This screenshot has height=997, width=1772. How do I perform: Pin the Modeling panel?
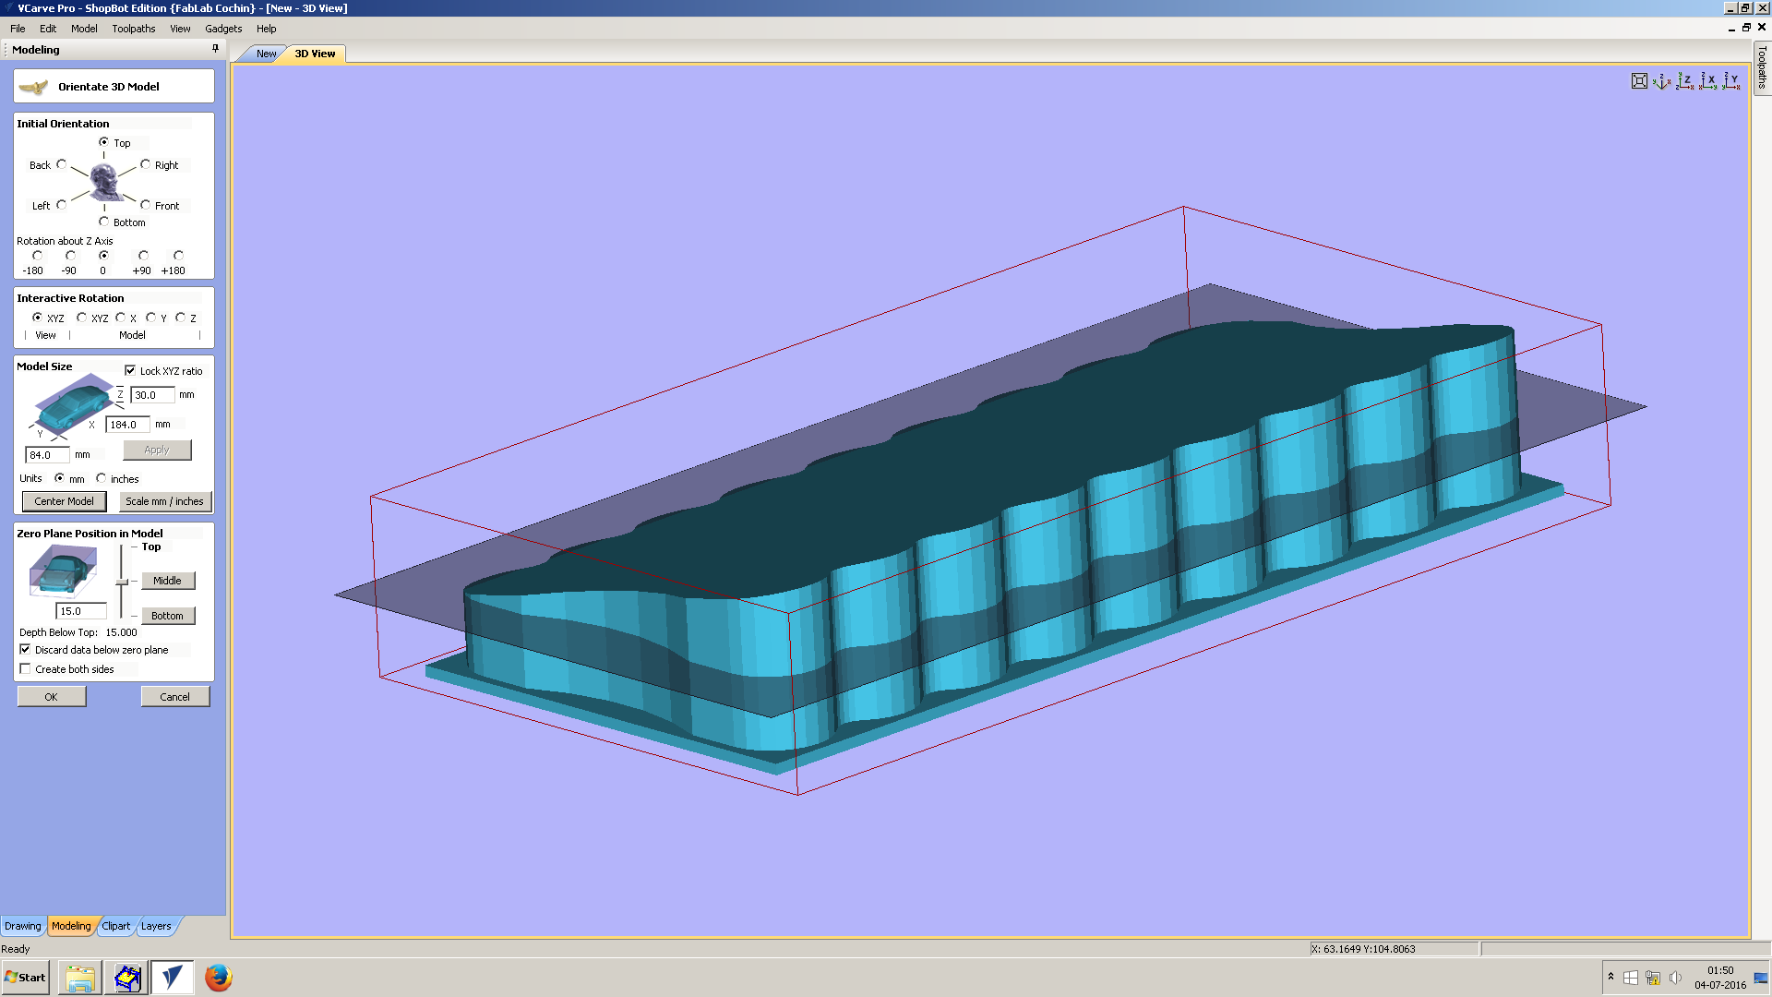[x=215, y=49]
